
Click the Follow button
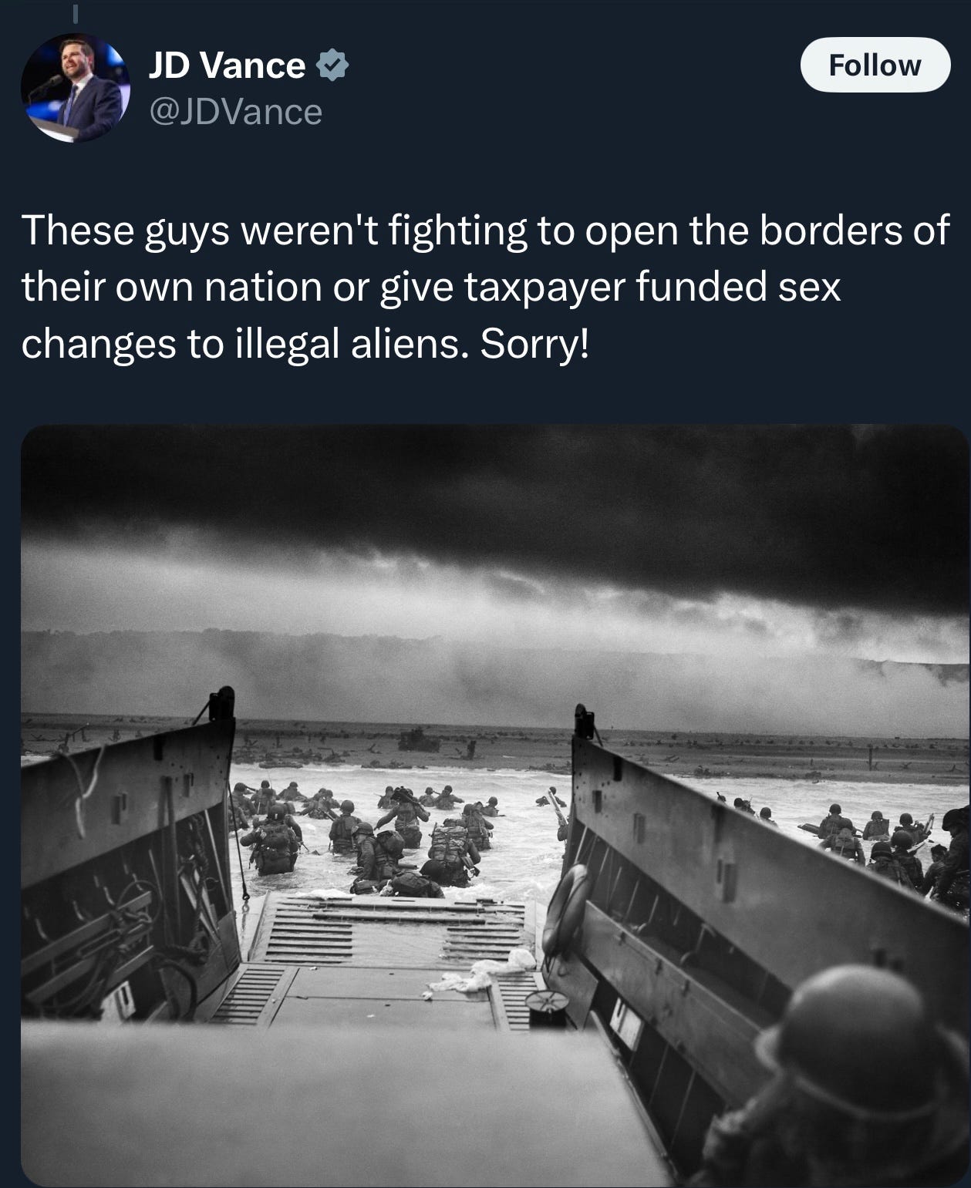click(875, 65)
